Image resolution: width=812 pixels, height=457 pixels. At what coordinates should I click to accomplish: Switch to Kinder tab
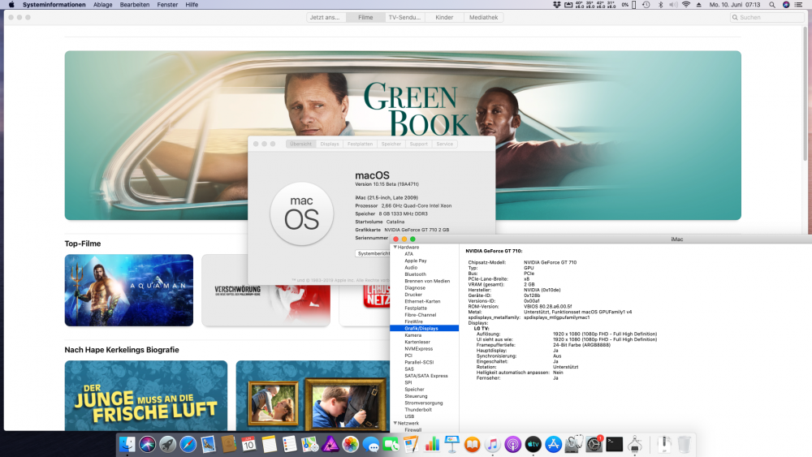(444, 17)
